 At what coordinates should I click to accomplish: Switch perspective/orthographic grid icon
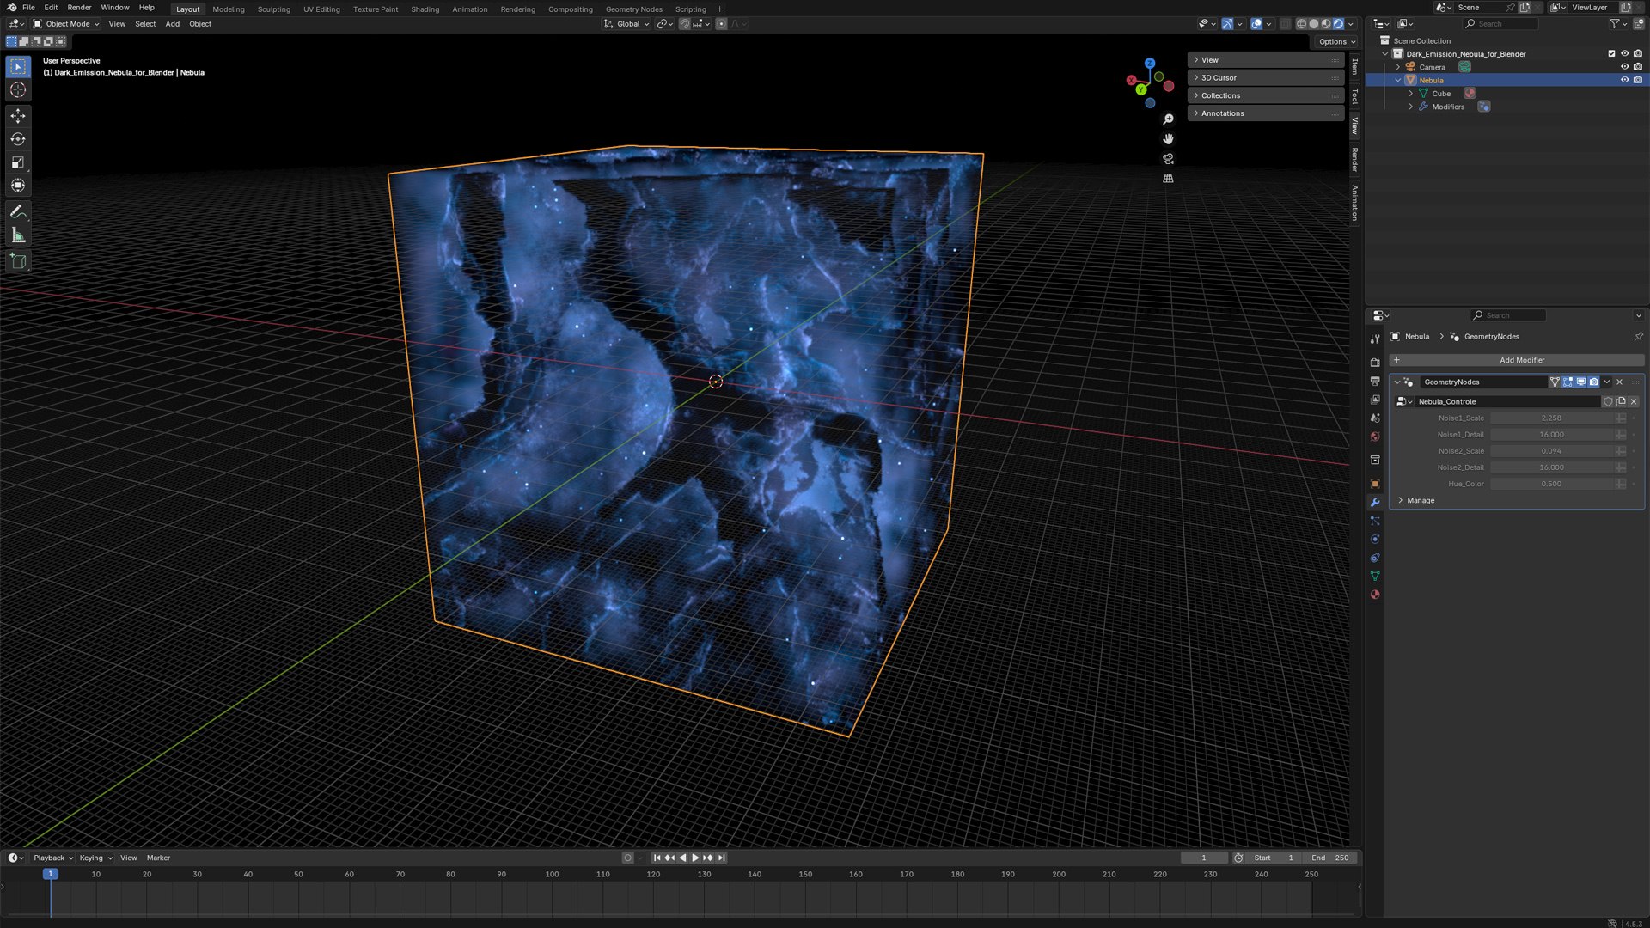[x=1168, y=179]
